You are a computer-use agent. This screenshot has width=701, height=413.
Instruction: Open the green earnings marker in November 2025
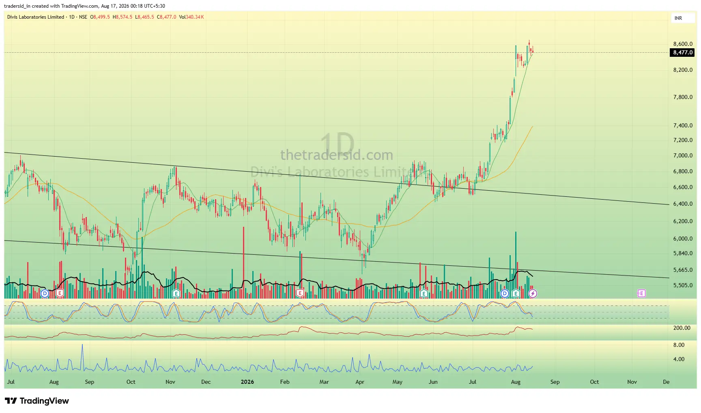coord(176,293)
